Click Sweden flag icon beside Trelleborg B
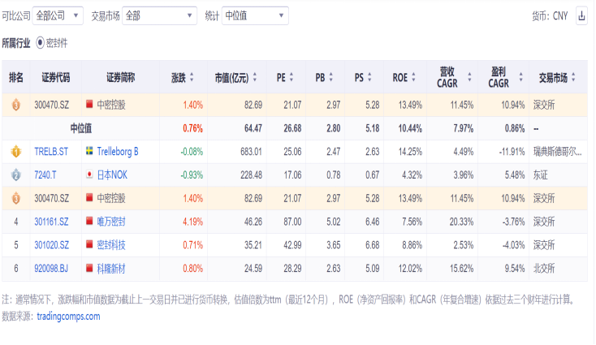 coord(89,151)
